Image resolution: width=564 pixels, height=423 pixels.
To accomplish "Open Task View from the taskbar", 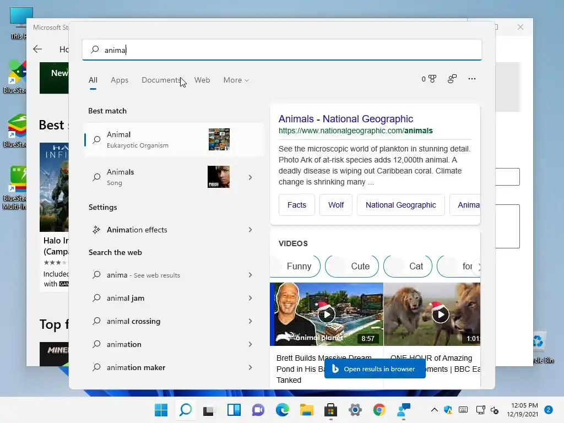I will coord(209,410).
